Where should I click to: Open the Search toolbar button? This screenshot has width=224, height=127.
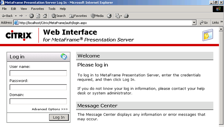coord(58,16)
